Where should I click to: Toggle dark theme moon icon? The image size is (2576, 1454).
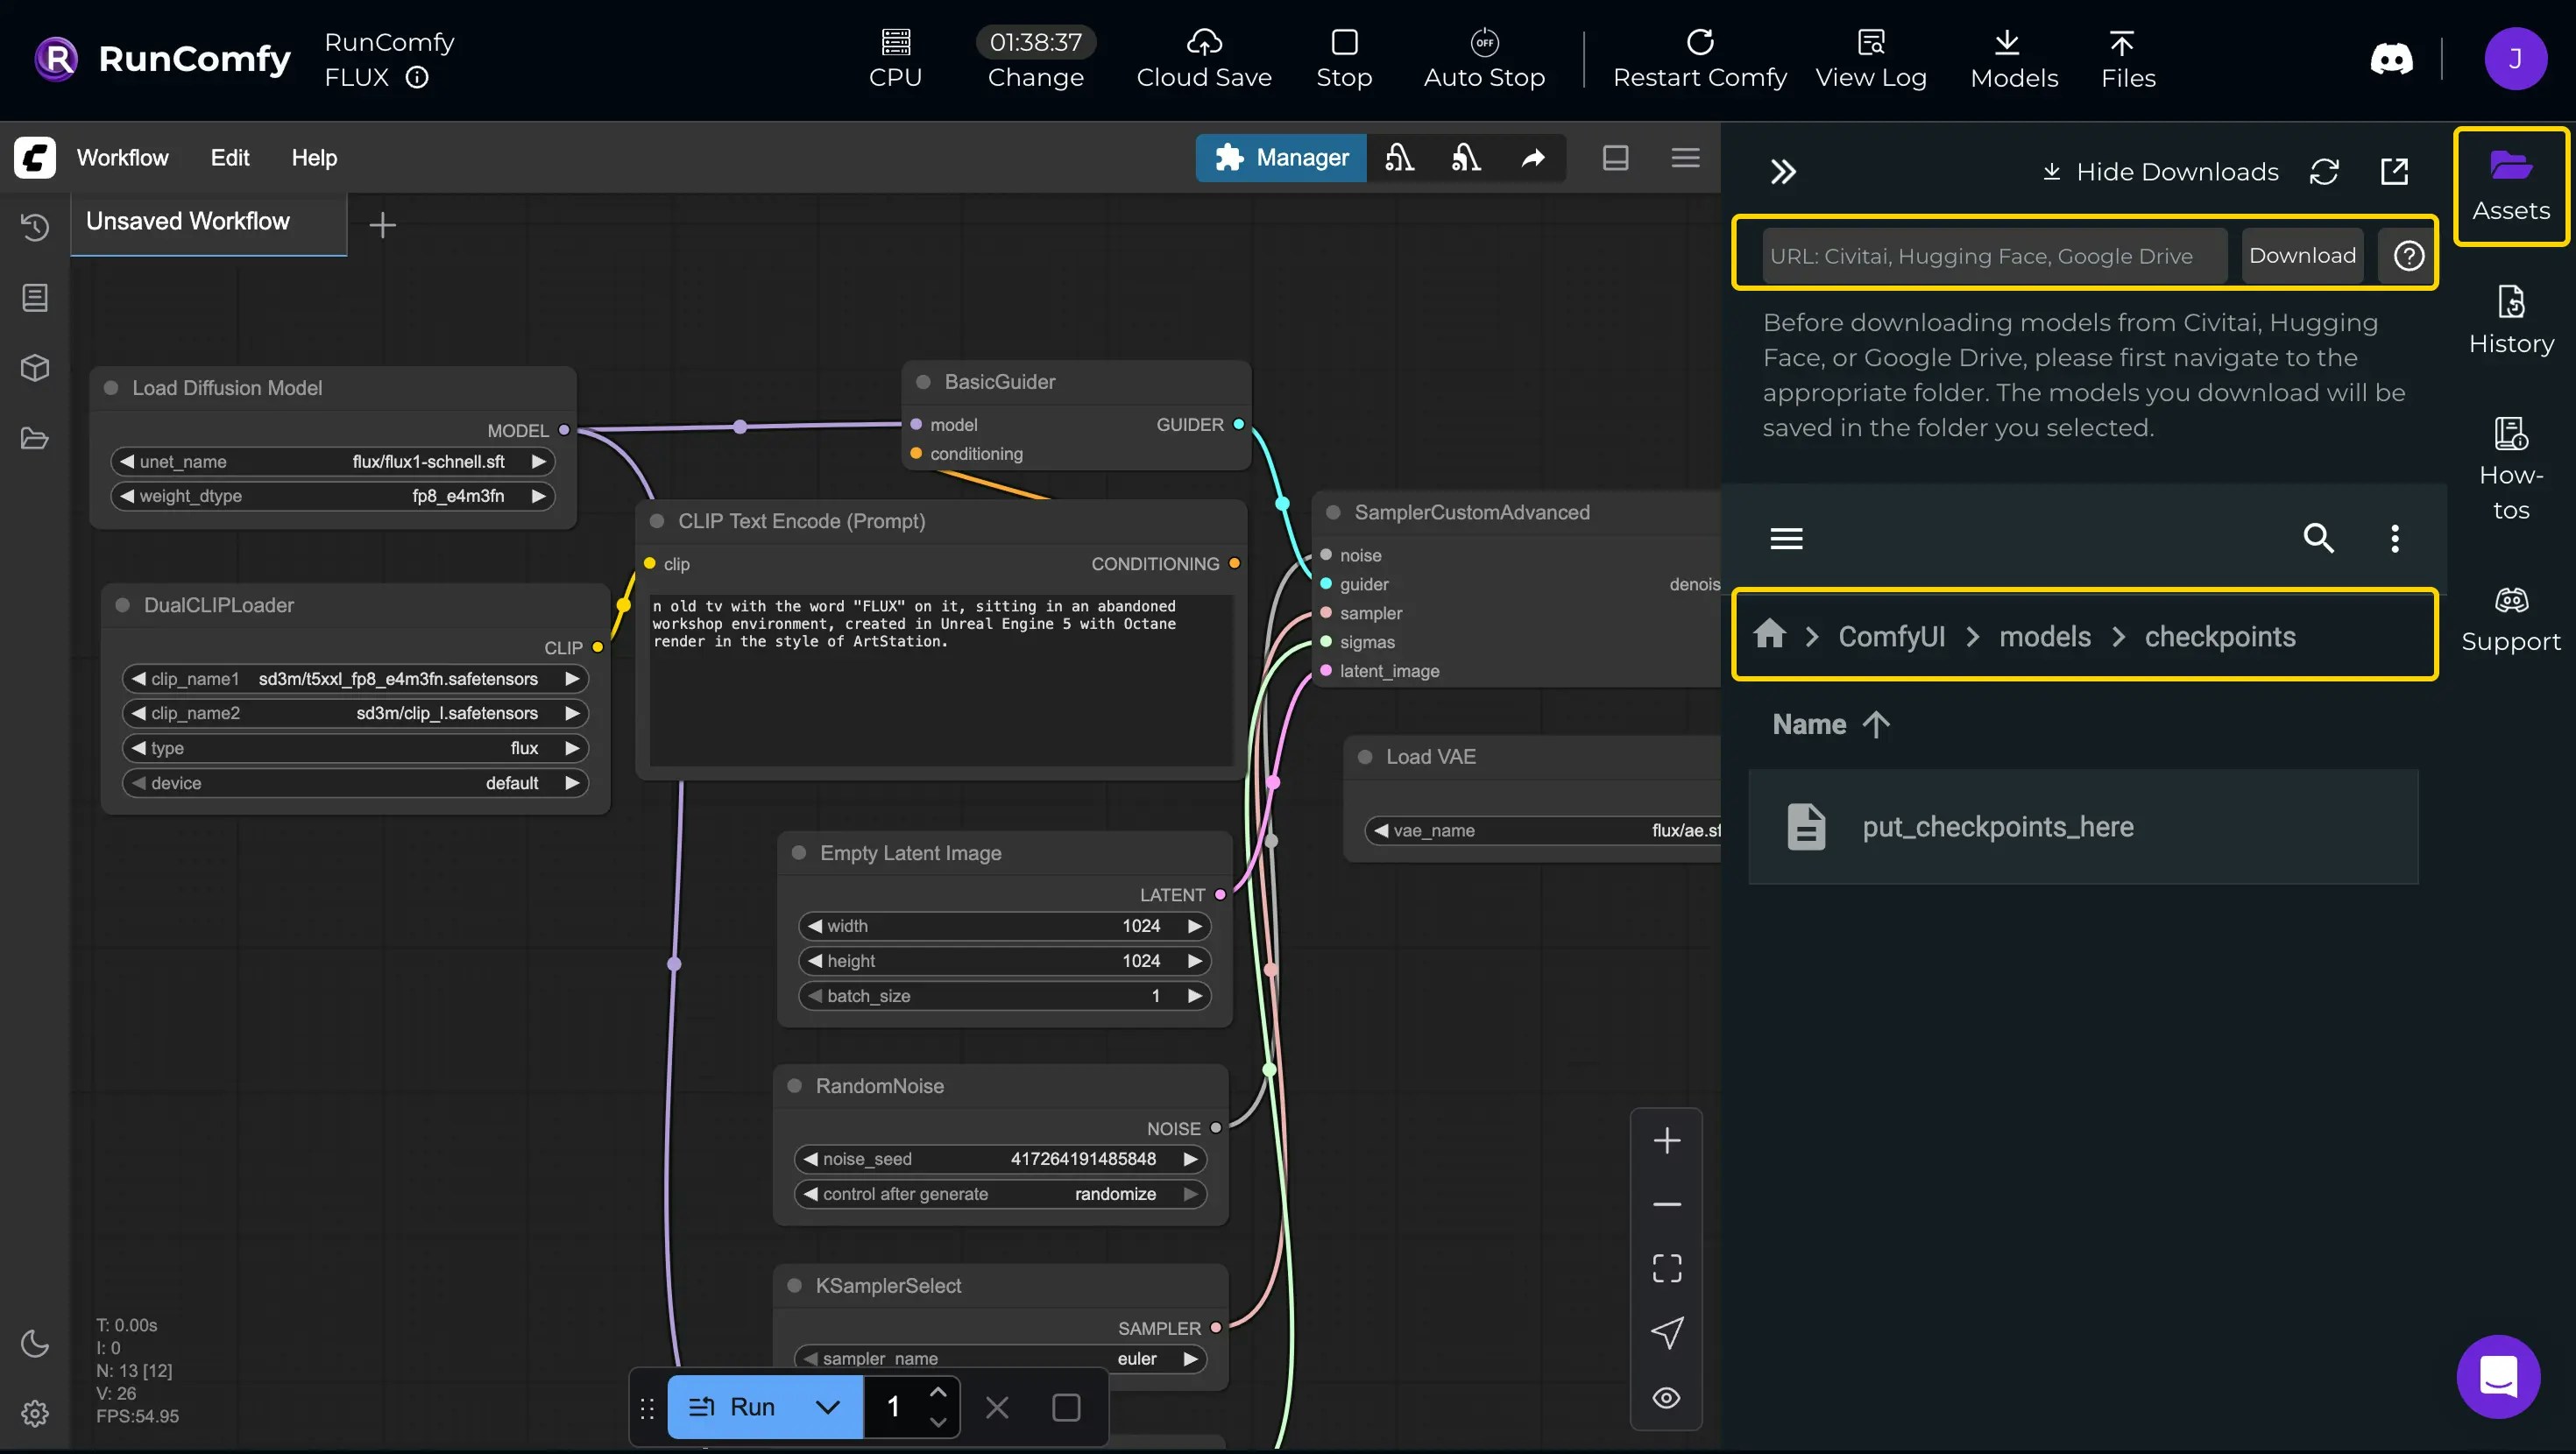point(35,1343)
